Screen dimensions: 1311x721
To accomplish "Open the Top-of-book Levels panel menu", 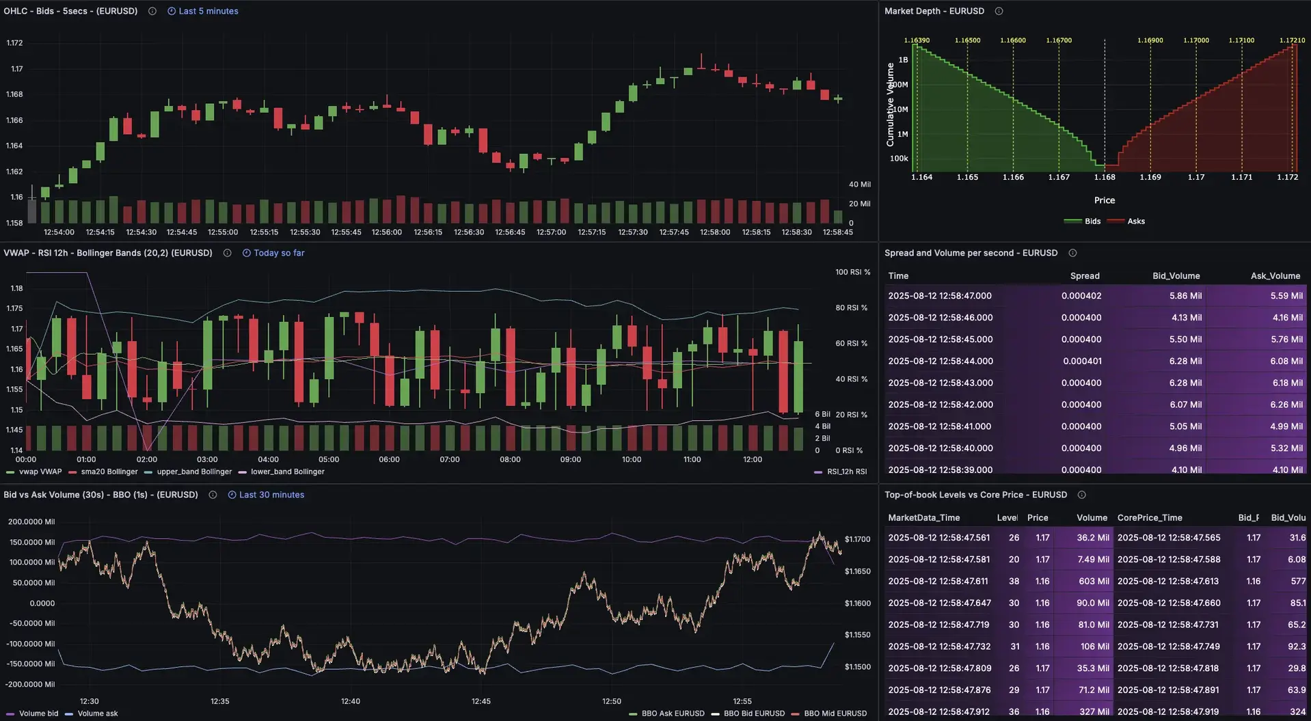I will click(x=975, y=494).
